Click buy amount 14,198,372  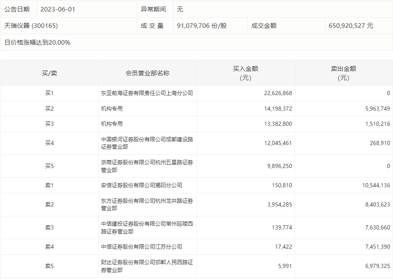pos(278,109)
